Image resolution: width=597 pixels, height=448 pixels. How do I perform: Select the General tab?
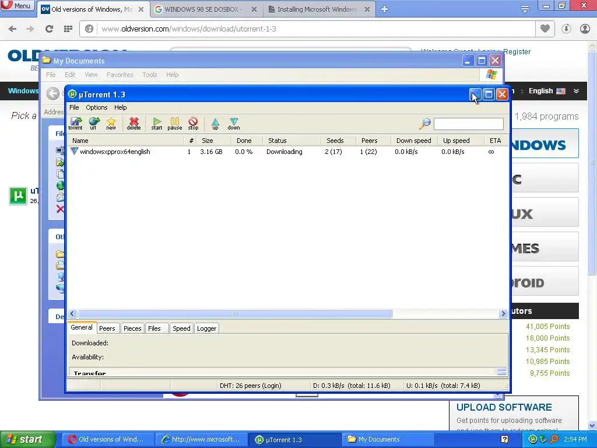[82, 327]
